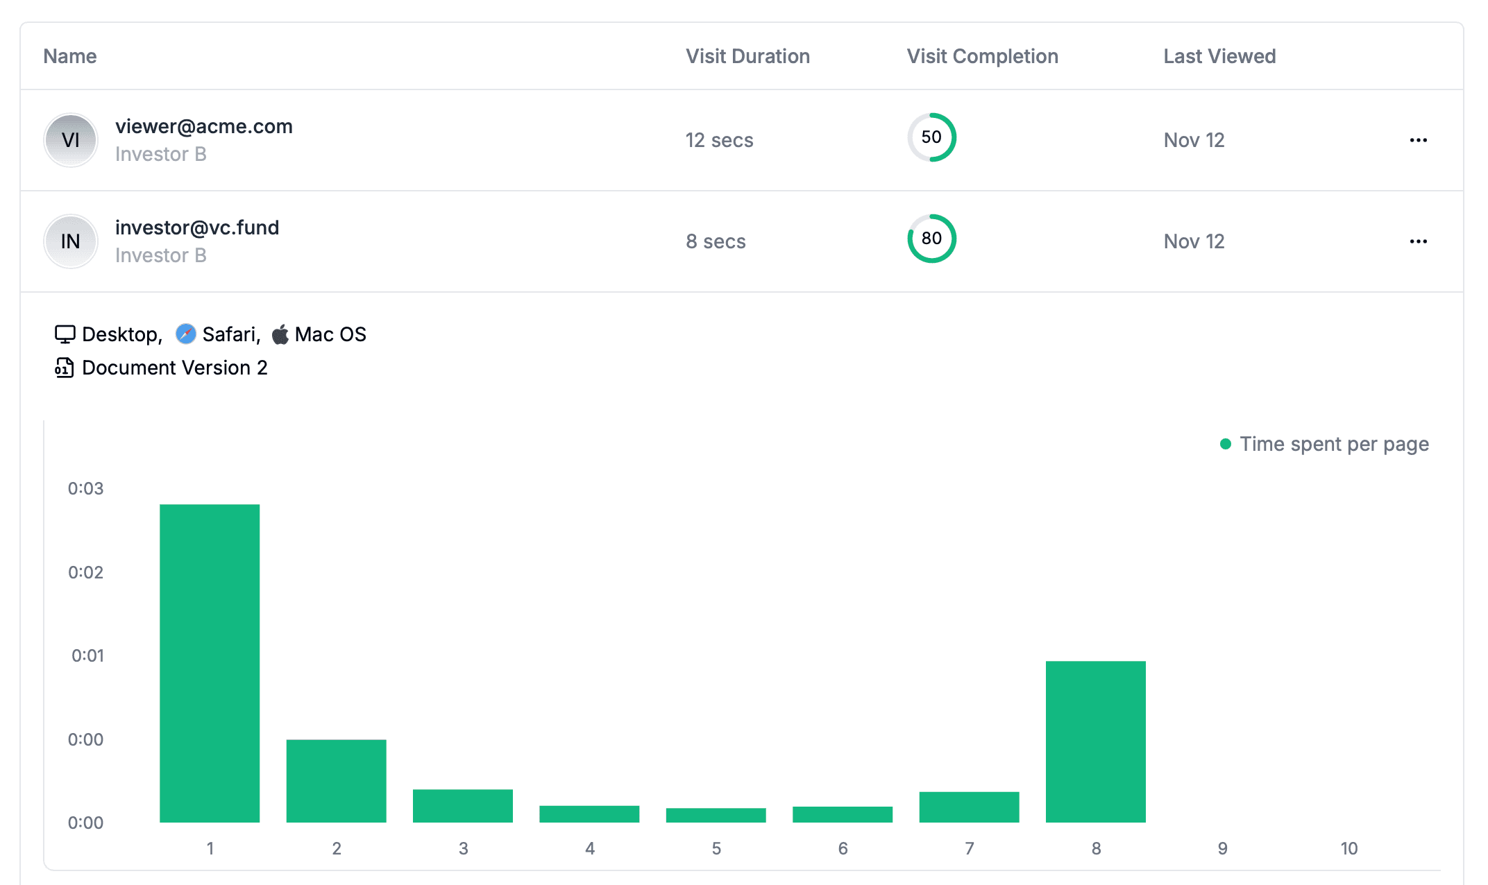This screenshot has width=1488, height=885.
Task: Open the options menu for viewer@acme.com
Action: [1418, 140]
